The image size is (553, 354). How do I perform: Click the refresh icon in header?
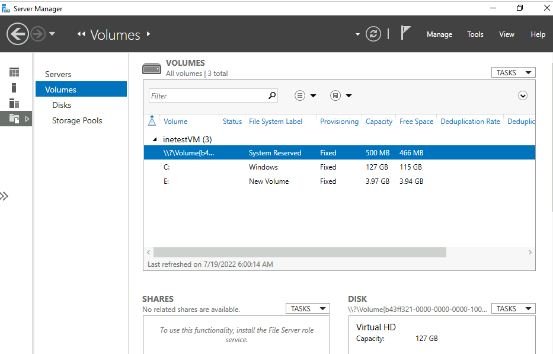coord(373,34)
